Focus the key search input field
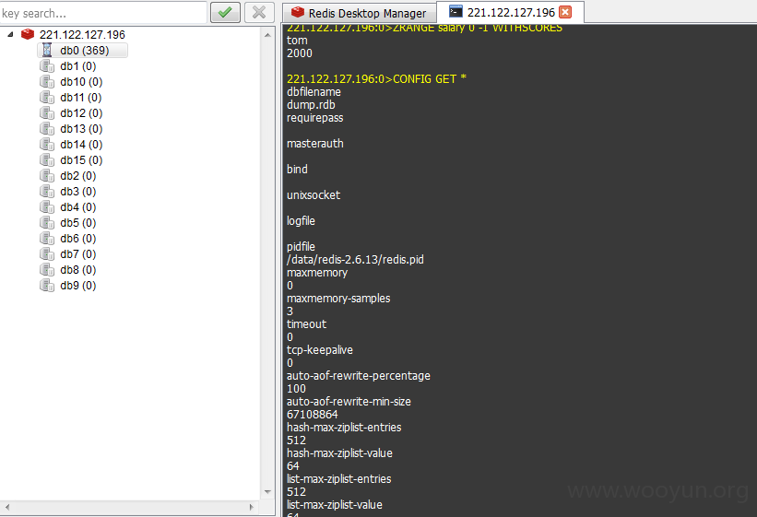Viewport: 757px width, 517px height. click(103, 13)
